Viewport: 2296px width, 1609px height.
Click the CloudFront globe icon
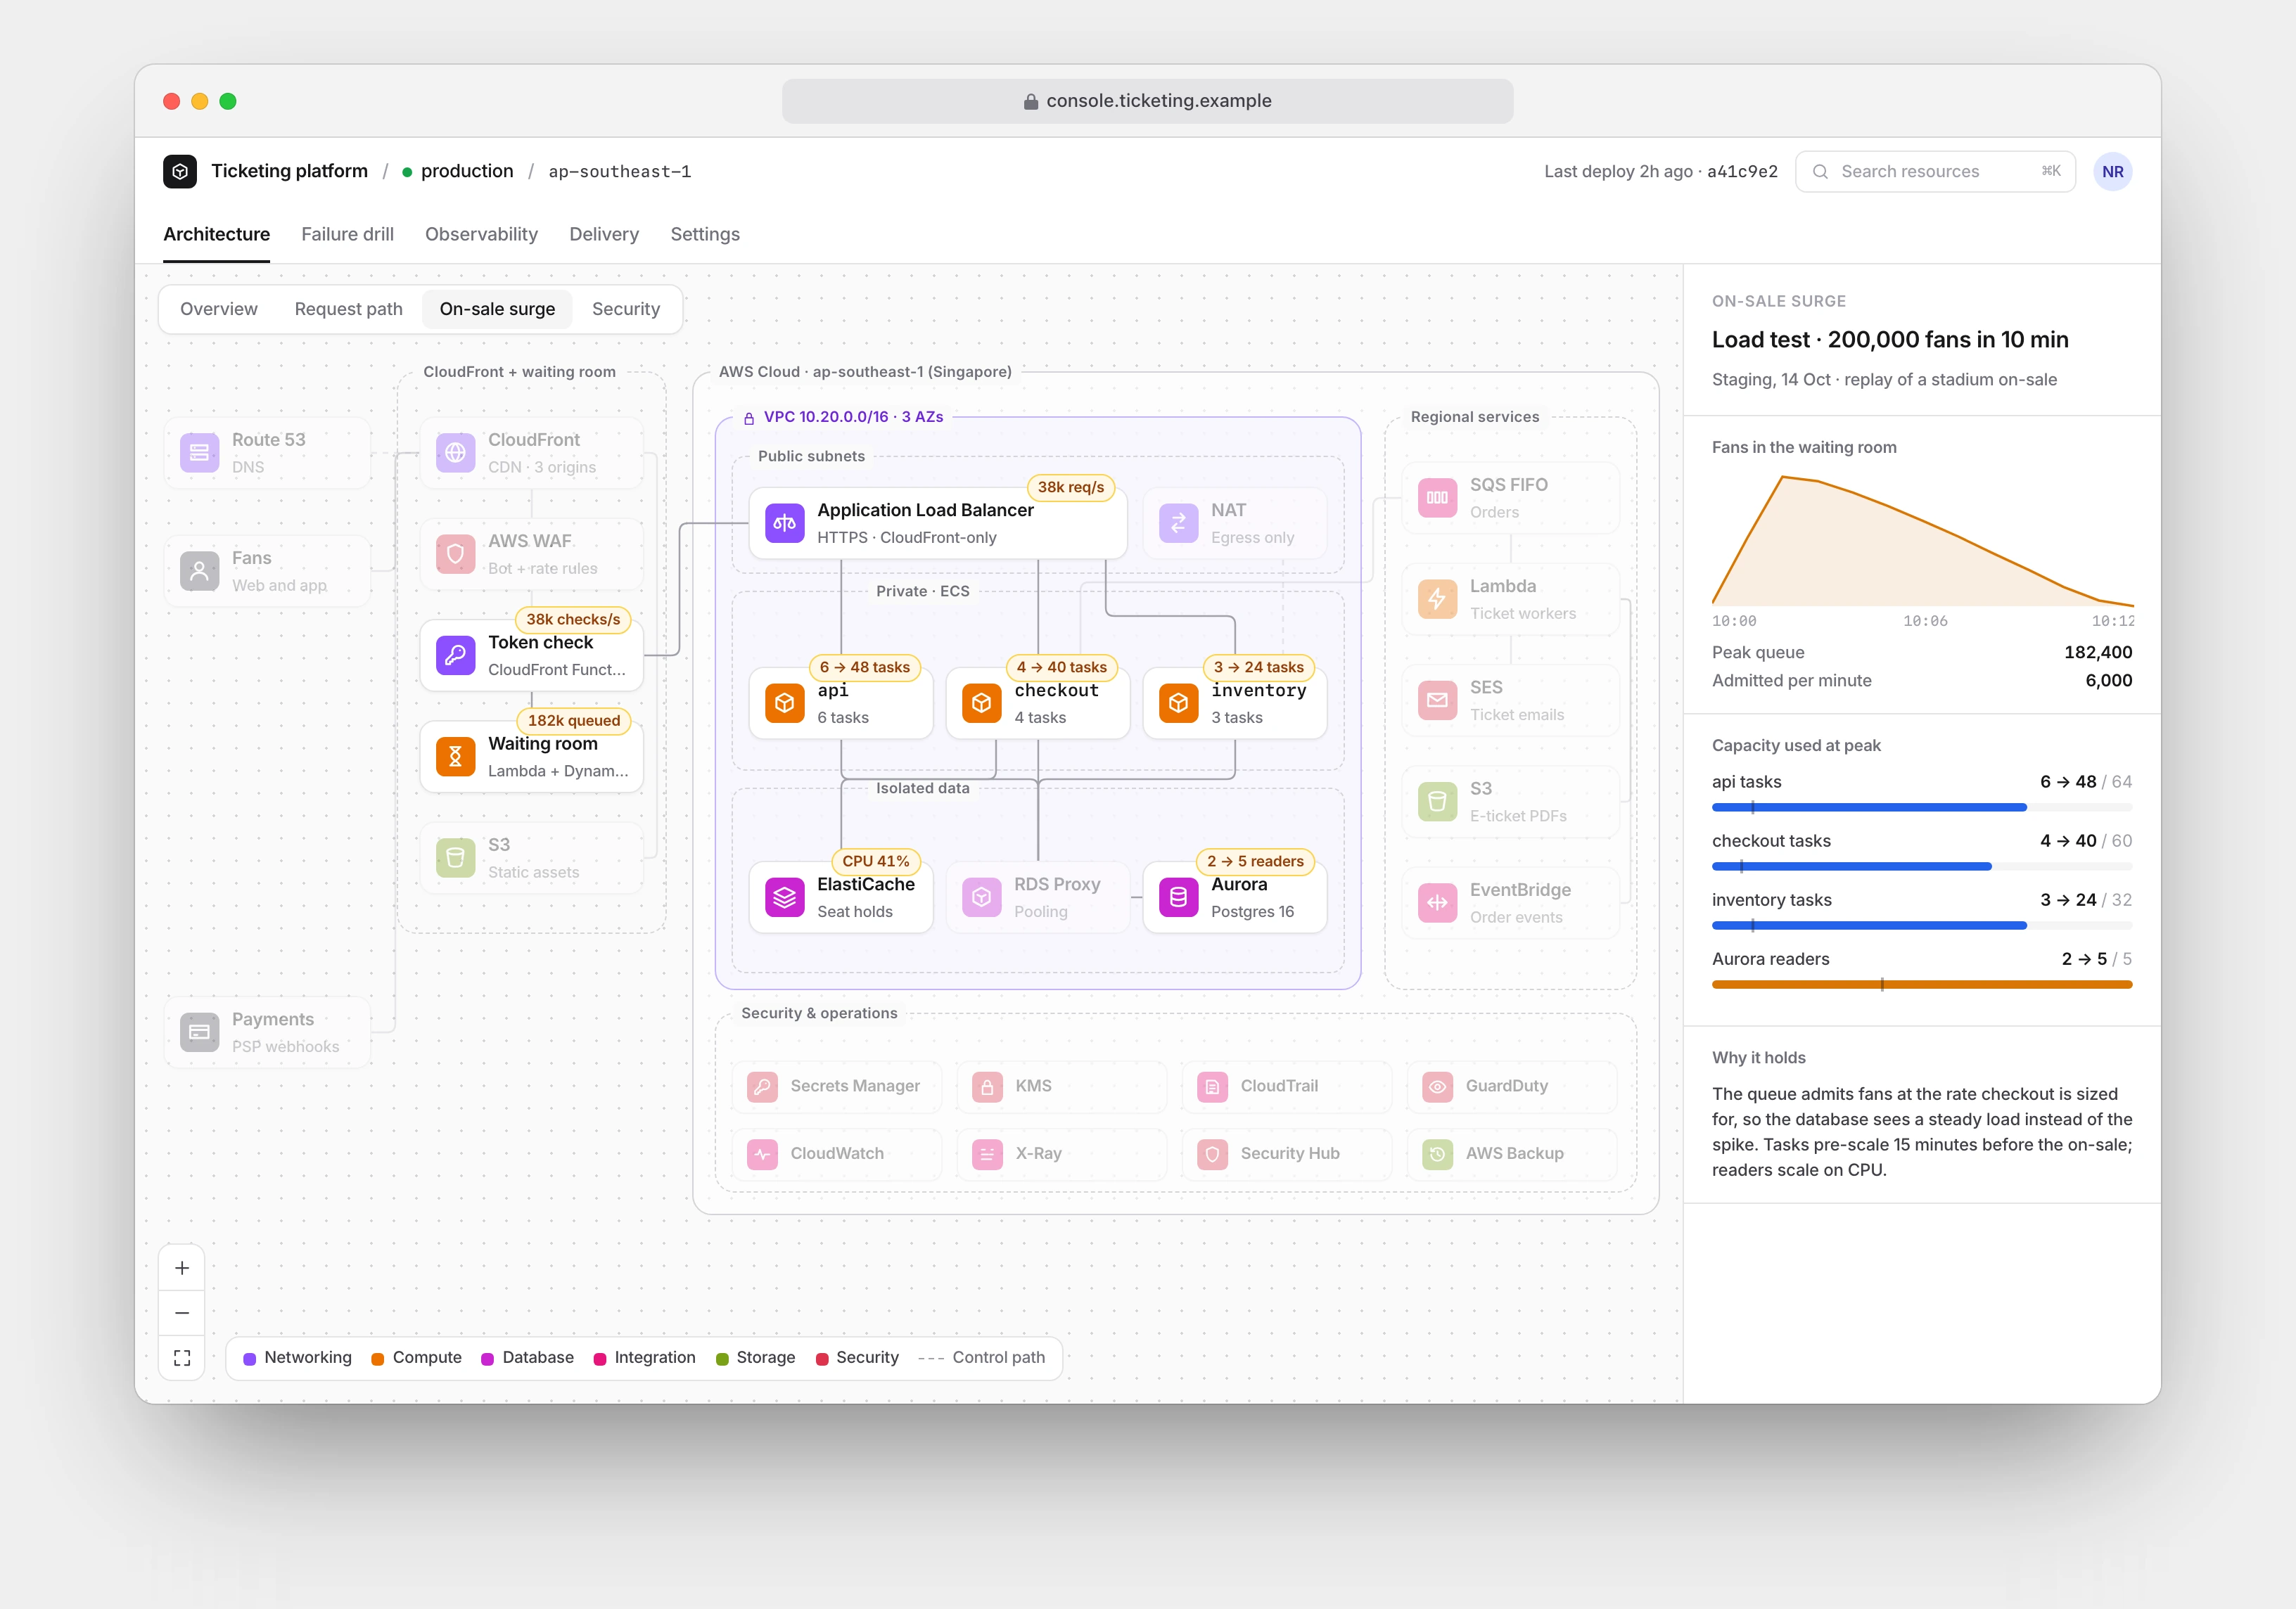click(455, 452)
